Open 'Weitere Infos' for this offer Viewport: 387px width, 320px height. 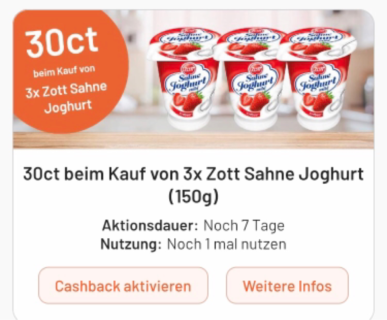[x=287, y=286]
